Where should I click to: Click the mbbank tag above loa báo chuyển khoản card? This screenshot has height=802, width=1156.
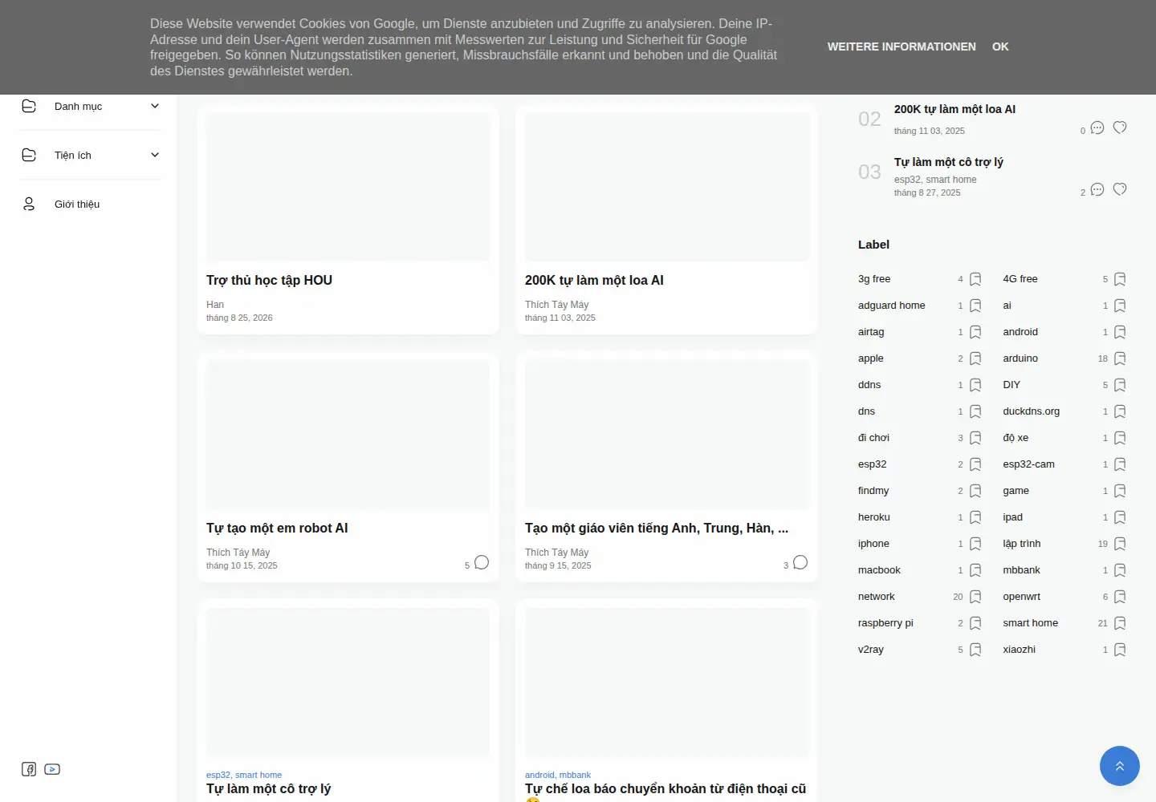point(575,775)
